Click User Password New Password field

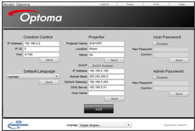tap(171, 49)
